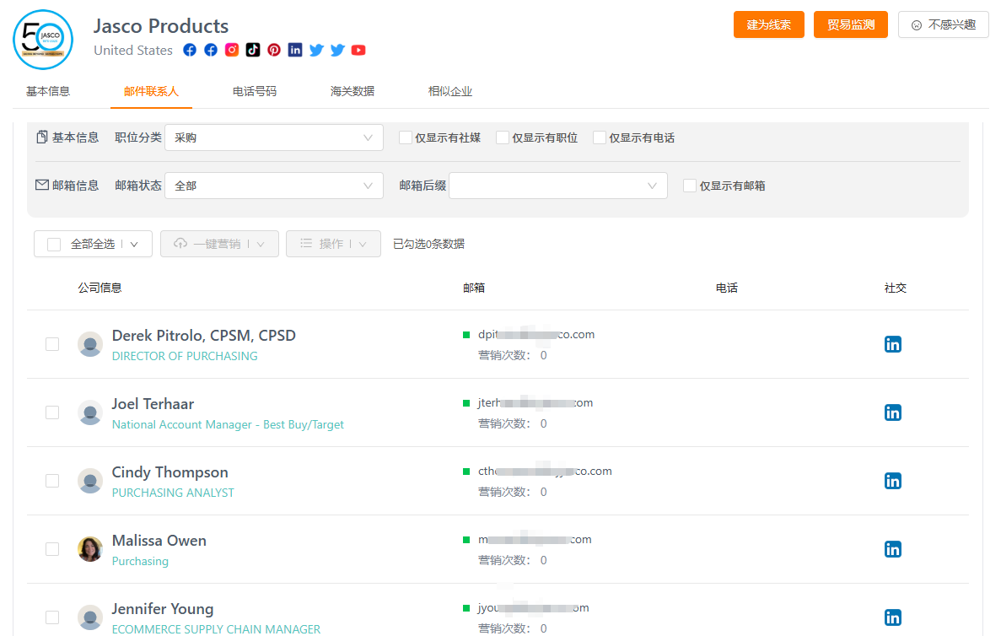Image resolution: width=1001 pixels, height=636 pixels.
Task: Open the TikTok social icon in header
Action: pyautogui.click(x=253, y=50)
